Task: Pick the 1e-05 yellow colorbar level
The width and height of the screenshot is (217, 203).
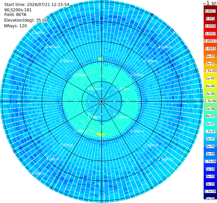Action: [x=210, y=79]
